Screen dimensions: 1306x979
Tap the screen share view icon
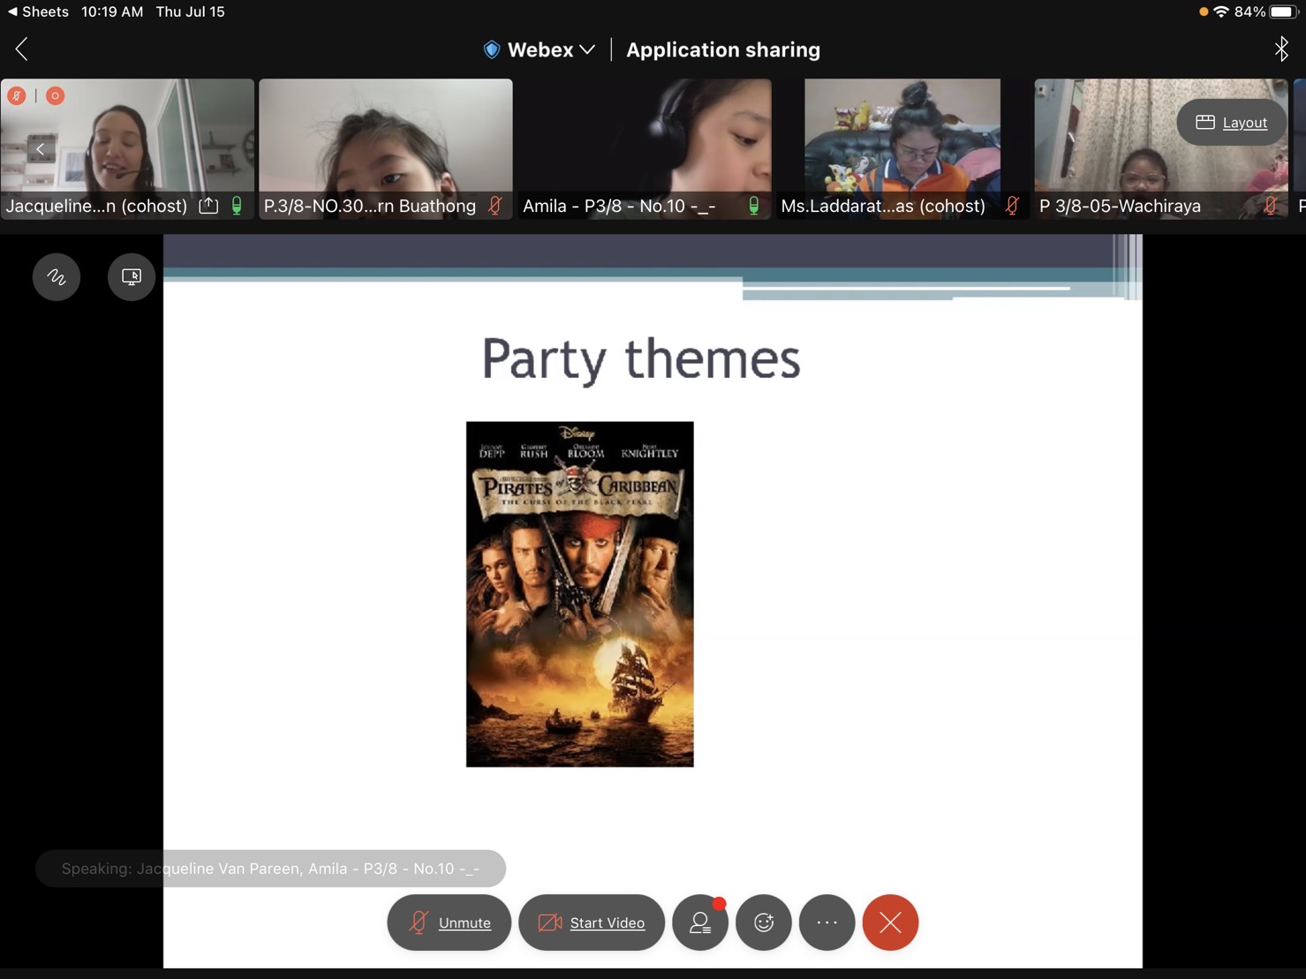point(132,277)
